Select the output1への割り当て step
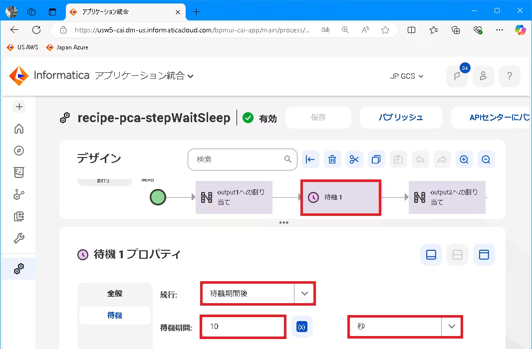Screen dimensions: 532x349 coord(234,197)
